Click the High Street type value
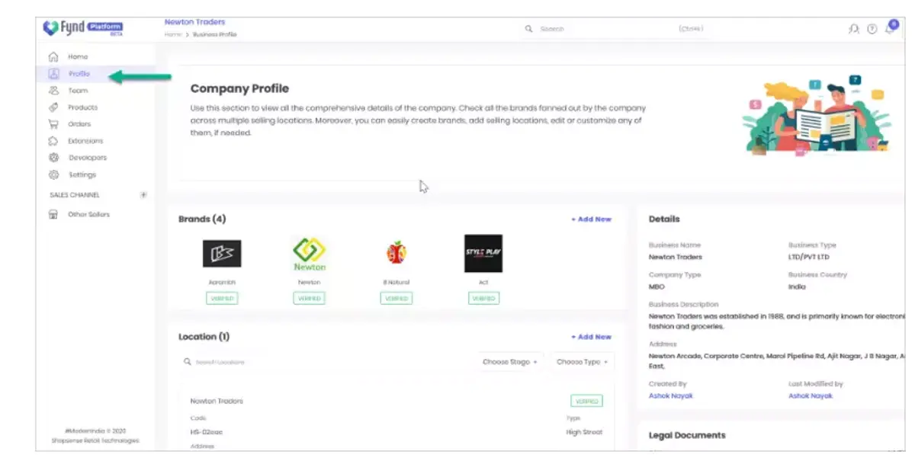 pos(584,433)
